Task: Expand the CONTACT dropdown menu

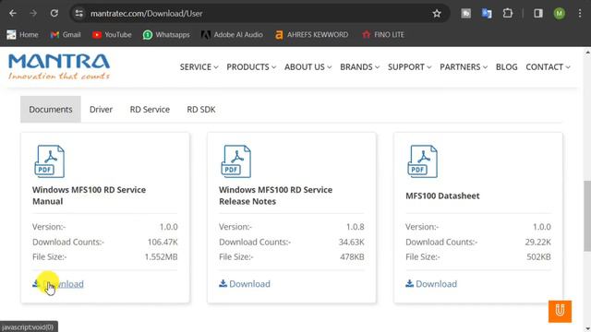Action: pos(548,67)
